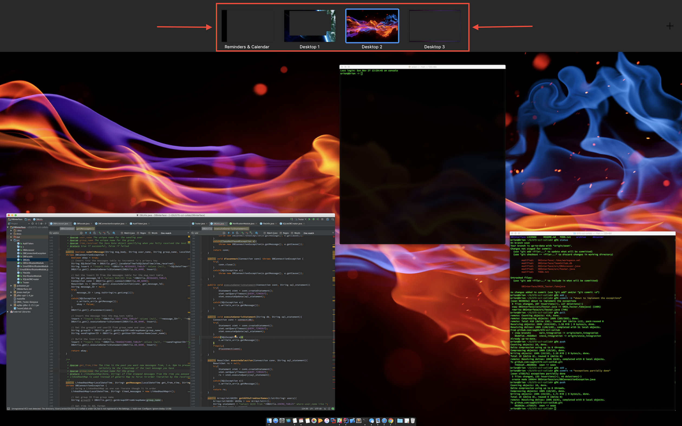Click the Debug bug icon in the toolbar
The image size is (682, 426).
(314, 219)
